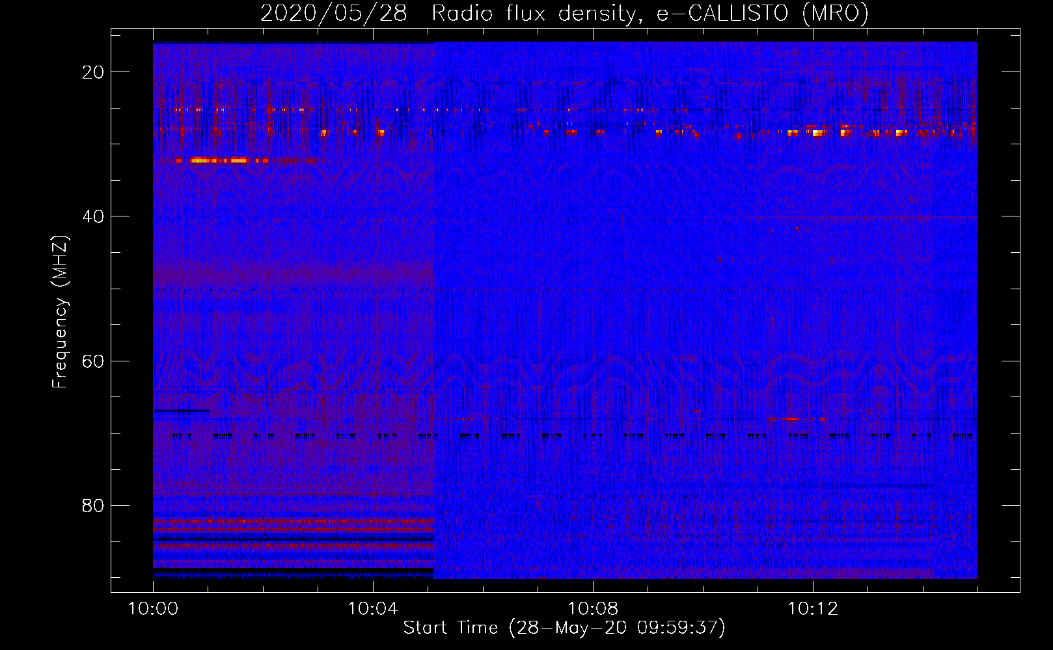1053x650 pixels.
Task: Click the 40 MHz frequency tick label
Action: pos(93,216)
